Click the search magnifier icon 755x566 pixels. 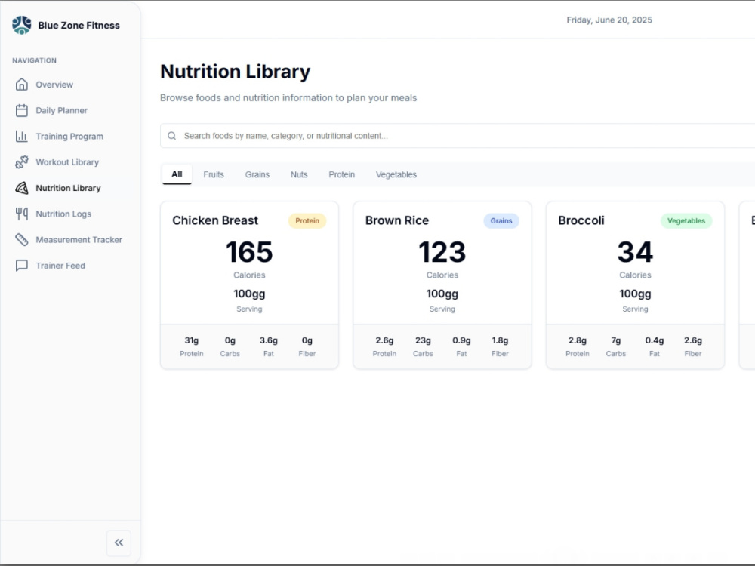click(x=172, y=136)
